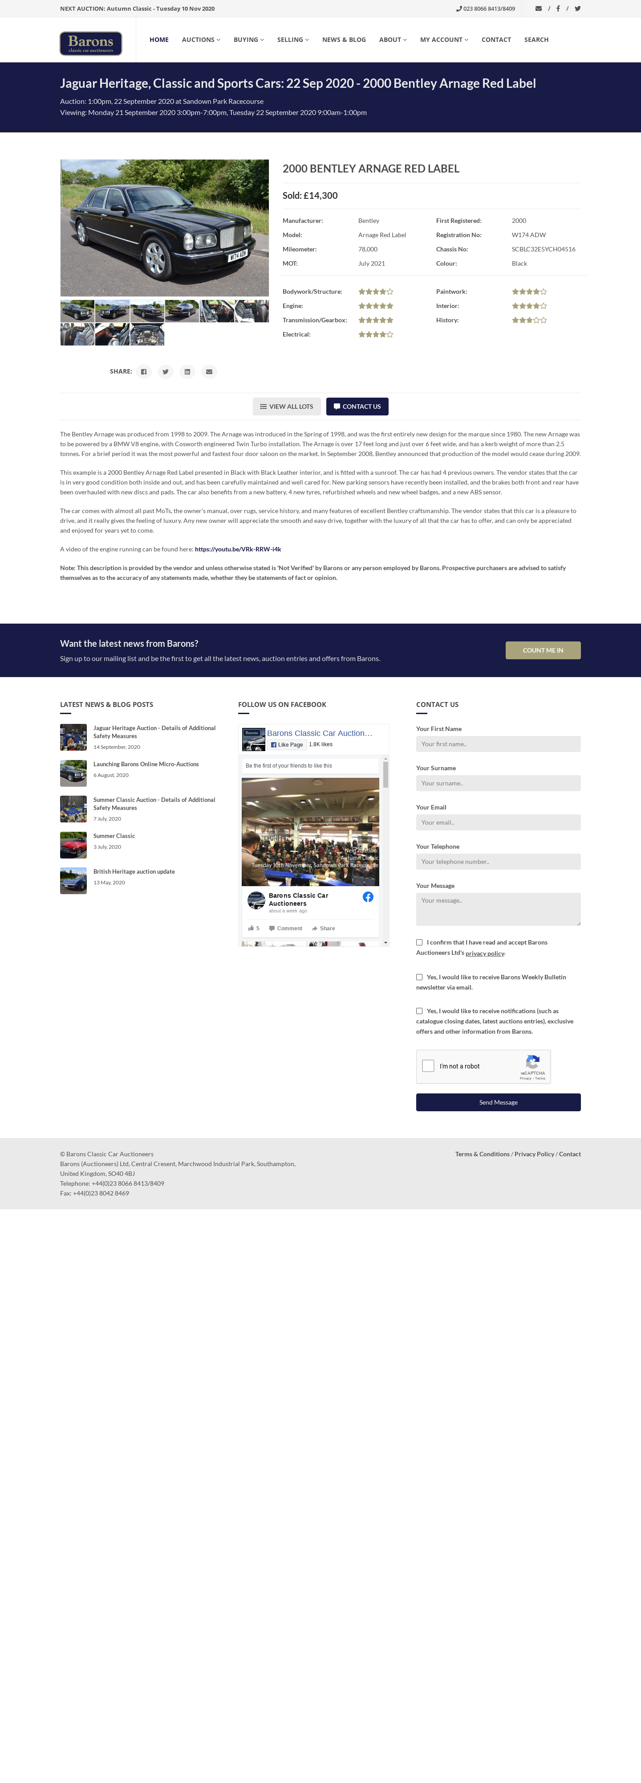
Task: Open footer Privacy Policy link
Action: [x=534, y=1154]
